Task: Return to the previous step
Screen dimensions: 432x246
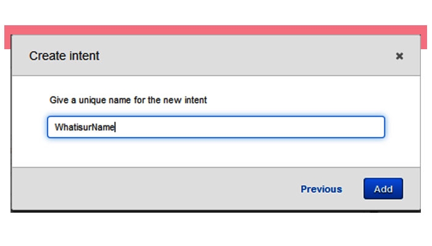Action: 321,189
